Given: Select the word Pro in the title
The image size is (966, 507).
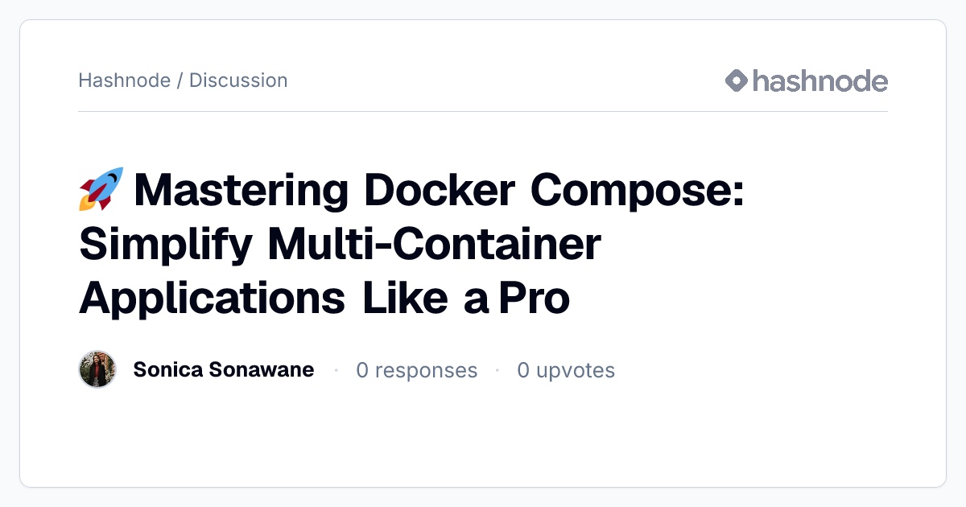Looking at the screenshot, I should [535, 299].
